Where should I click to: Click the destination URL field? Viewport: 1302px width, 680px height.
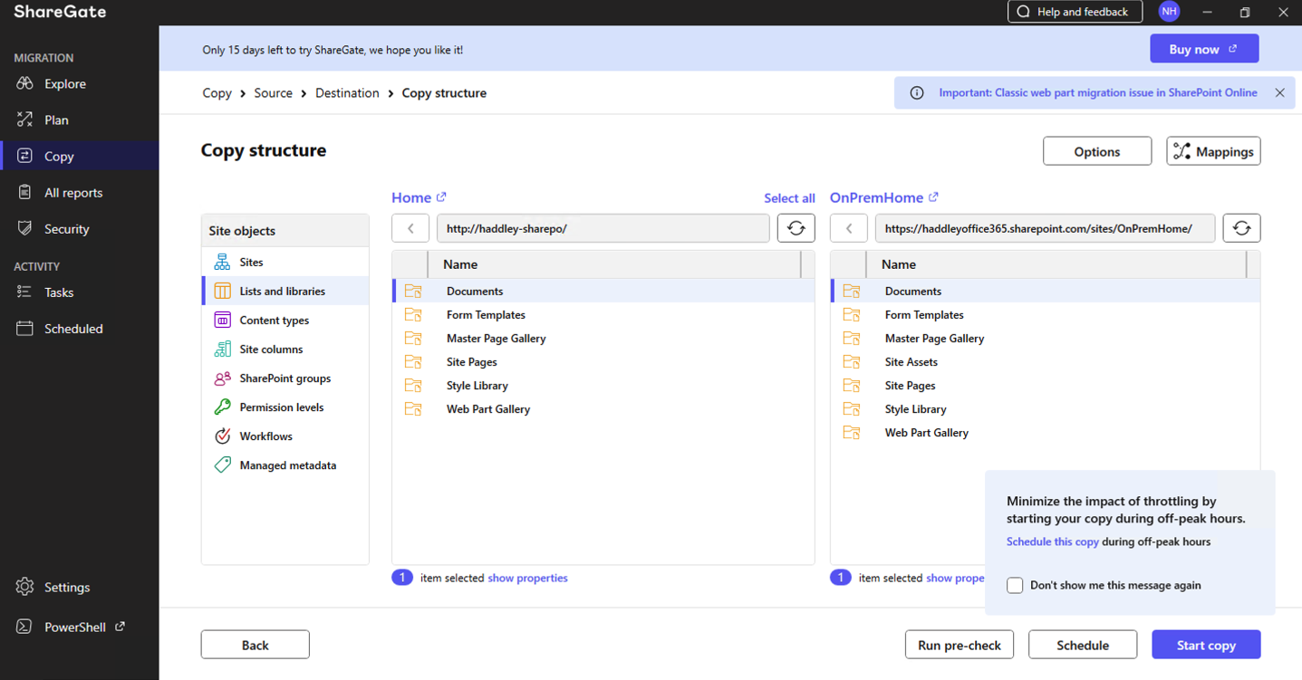pos(1045,228)
